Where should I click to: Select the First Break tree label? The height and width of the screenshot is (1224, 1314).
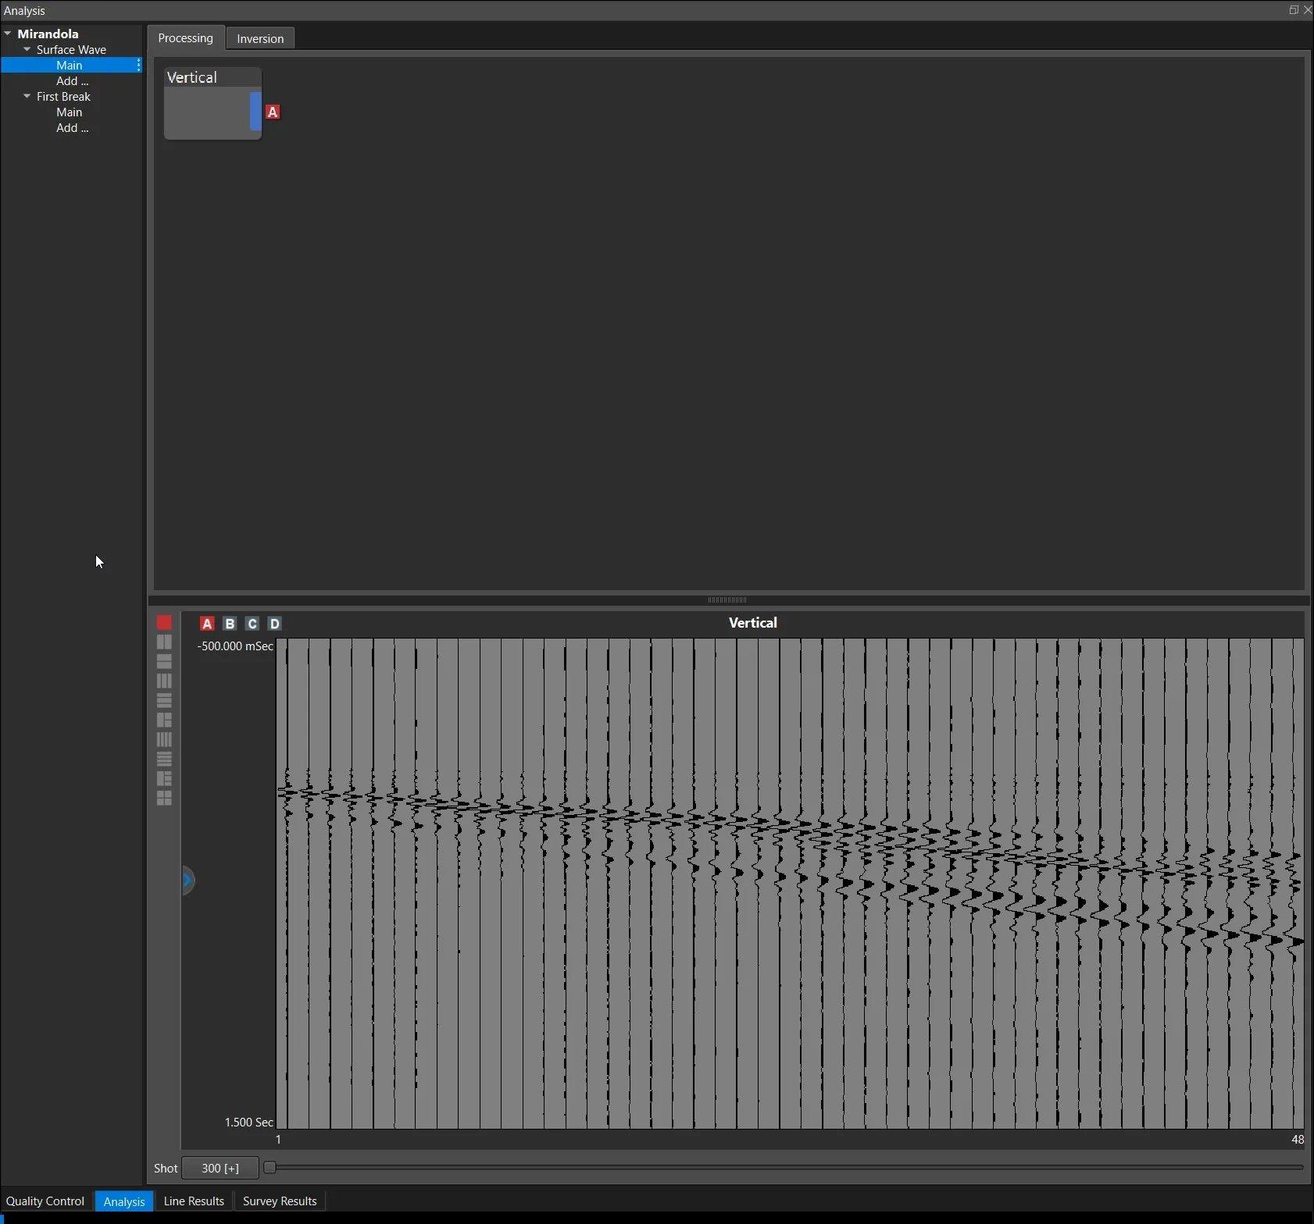pos(63,96)
